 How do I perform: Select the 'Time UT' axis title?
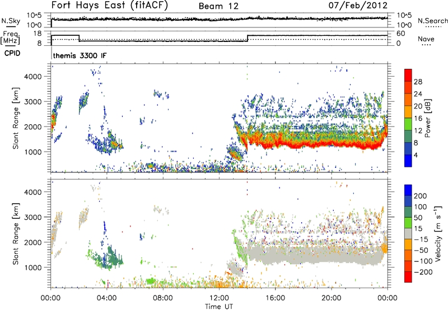point(219,307)
